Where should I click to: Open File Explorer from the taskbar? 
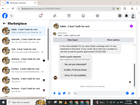coord(60,102)
